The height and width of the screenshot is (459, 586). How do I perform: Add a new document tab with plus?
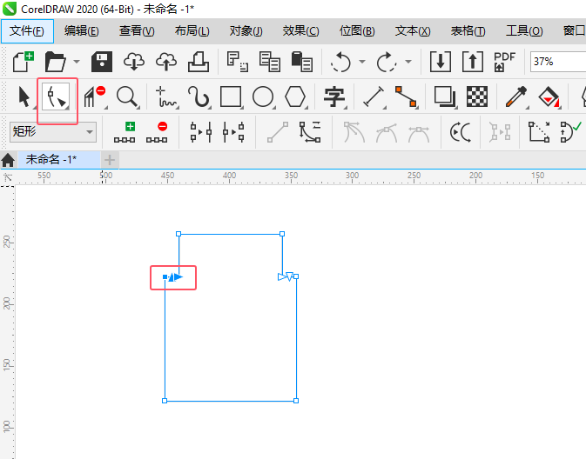click(110, 160)
